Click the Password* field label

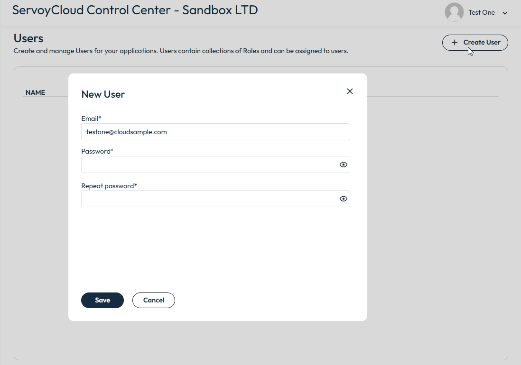(x=97, y=151)
